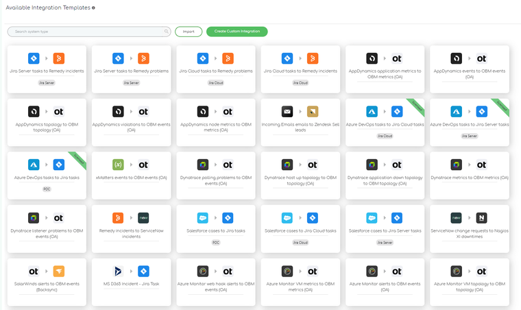Viewport: 521px width, 310px height.
Task: Click Create Custom Integration button
Action: [x=237, y=32]
